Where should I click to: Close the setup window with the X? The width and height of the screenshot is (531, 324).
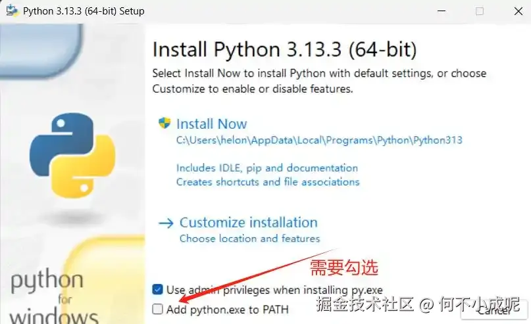coord(518,11)
